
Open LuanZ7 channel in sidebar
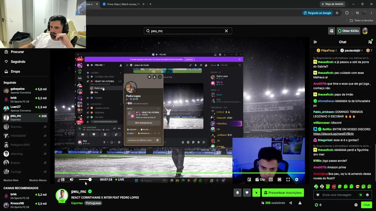coord(25,108)
